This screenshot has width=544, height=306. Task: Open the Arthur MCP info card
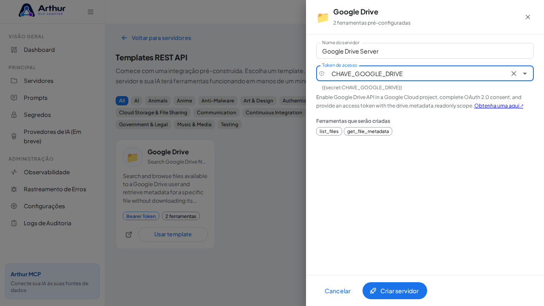click(x=52, y=281)
